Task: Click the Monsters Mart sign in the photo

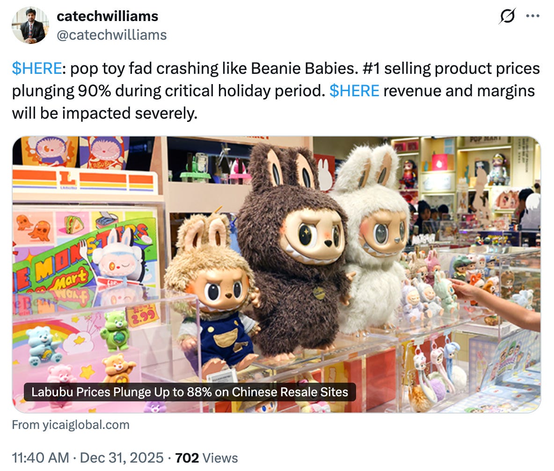Action: (81, 257)
